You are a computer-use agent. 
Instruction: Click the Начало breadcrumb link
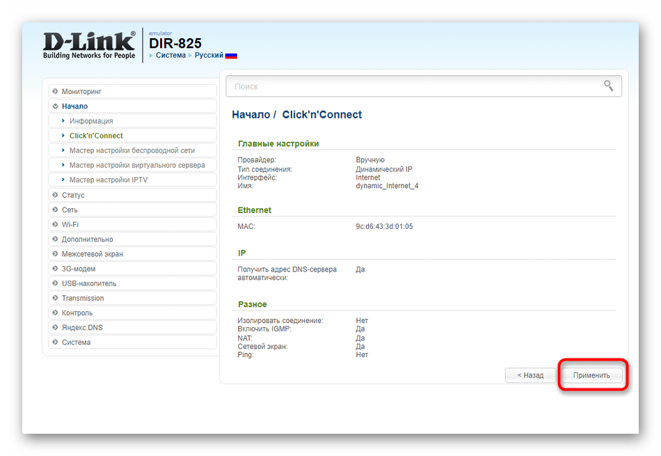[250, 115]
